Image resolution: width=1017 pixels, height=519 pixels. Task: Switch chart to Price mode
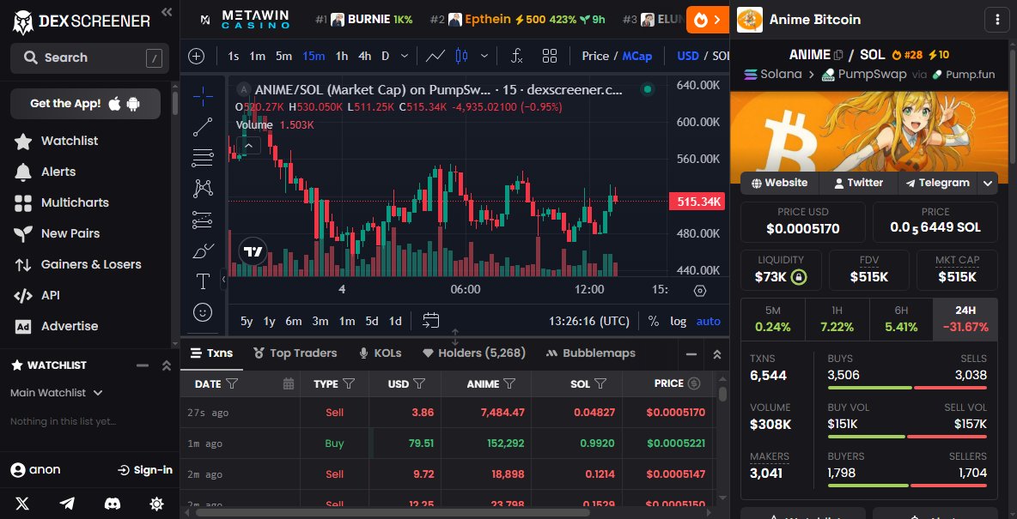[595, 56]
